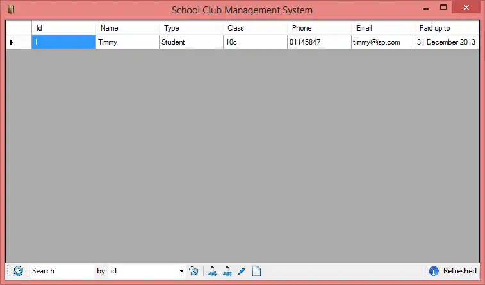Minimize the School Club Management window
This screenshot has height=285, width=485.
[426, 8]
